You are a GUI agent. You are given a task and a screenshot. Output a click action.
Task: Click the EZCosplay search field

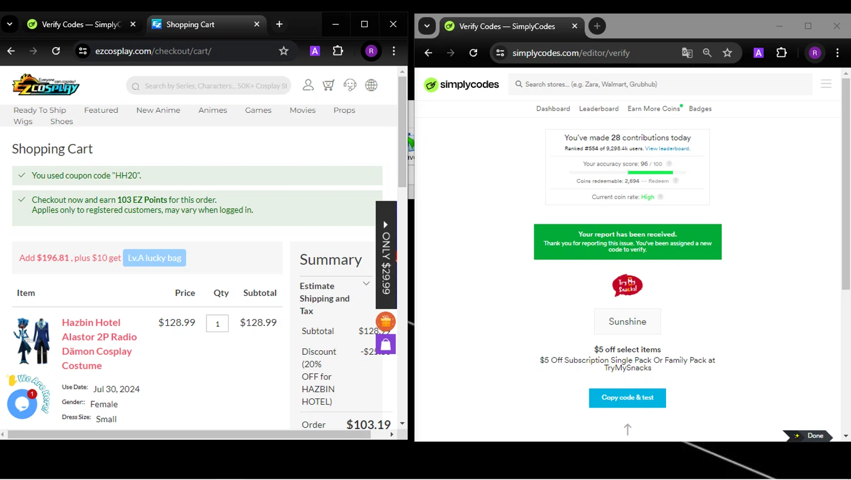[209, 86]
